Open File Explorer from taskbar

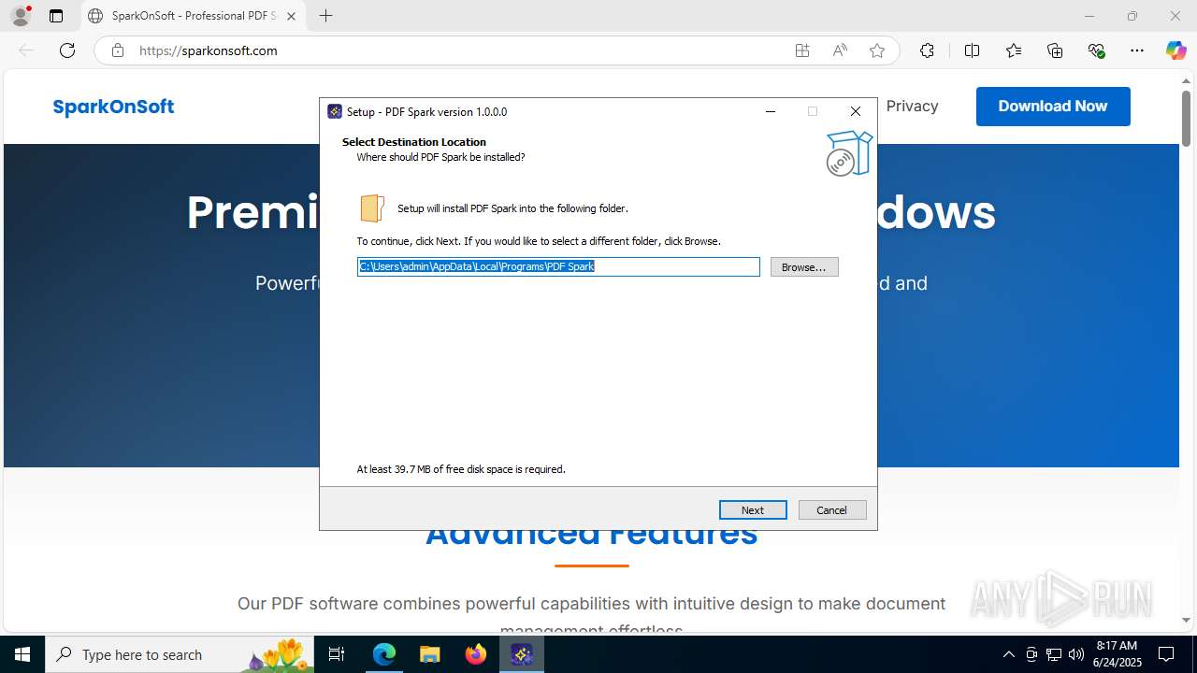tap(429, 654)
